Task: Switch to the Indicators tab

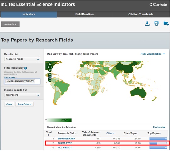Action: (x=29, y=14)
